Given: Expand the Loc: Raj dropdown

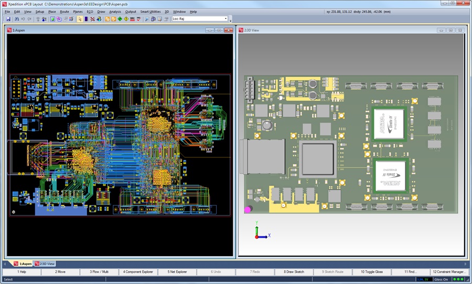Looking at the screenshot, I should (226, 19).
